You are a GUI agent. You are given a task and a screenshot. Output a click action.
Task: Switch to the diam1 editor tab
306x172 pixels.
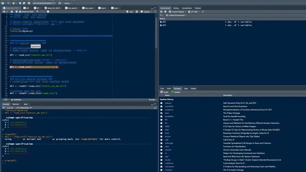102,8
